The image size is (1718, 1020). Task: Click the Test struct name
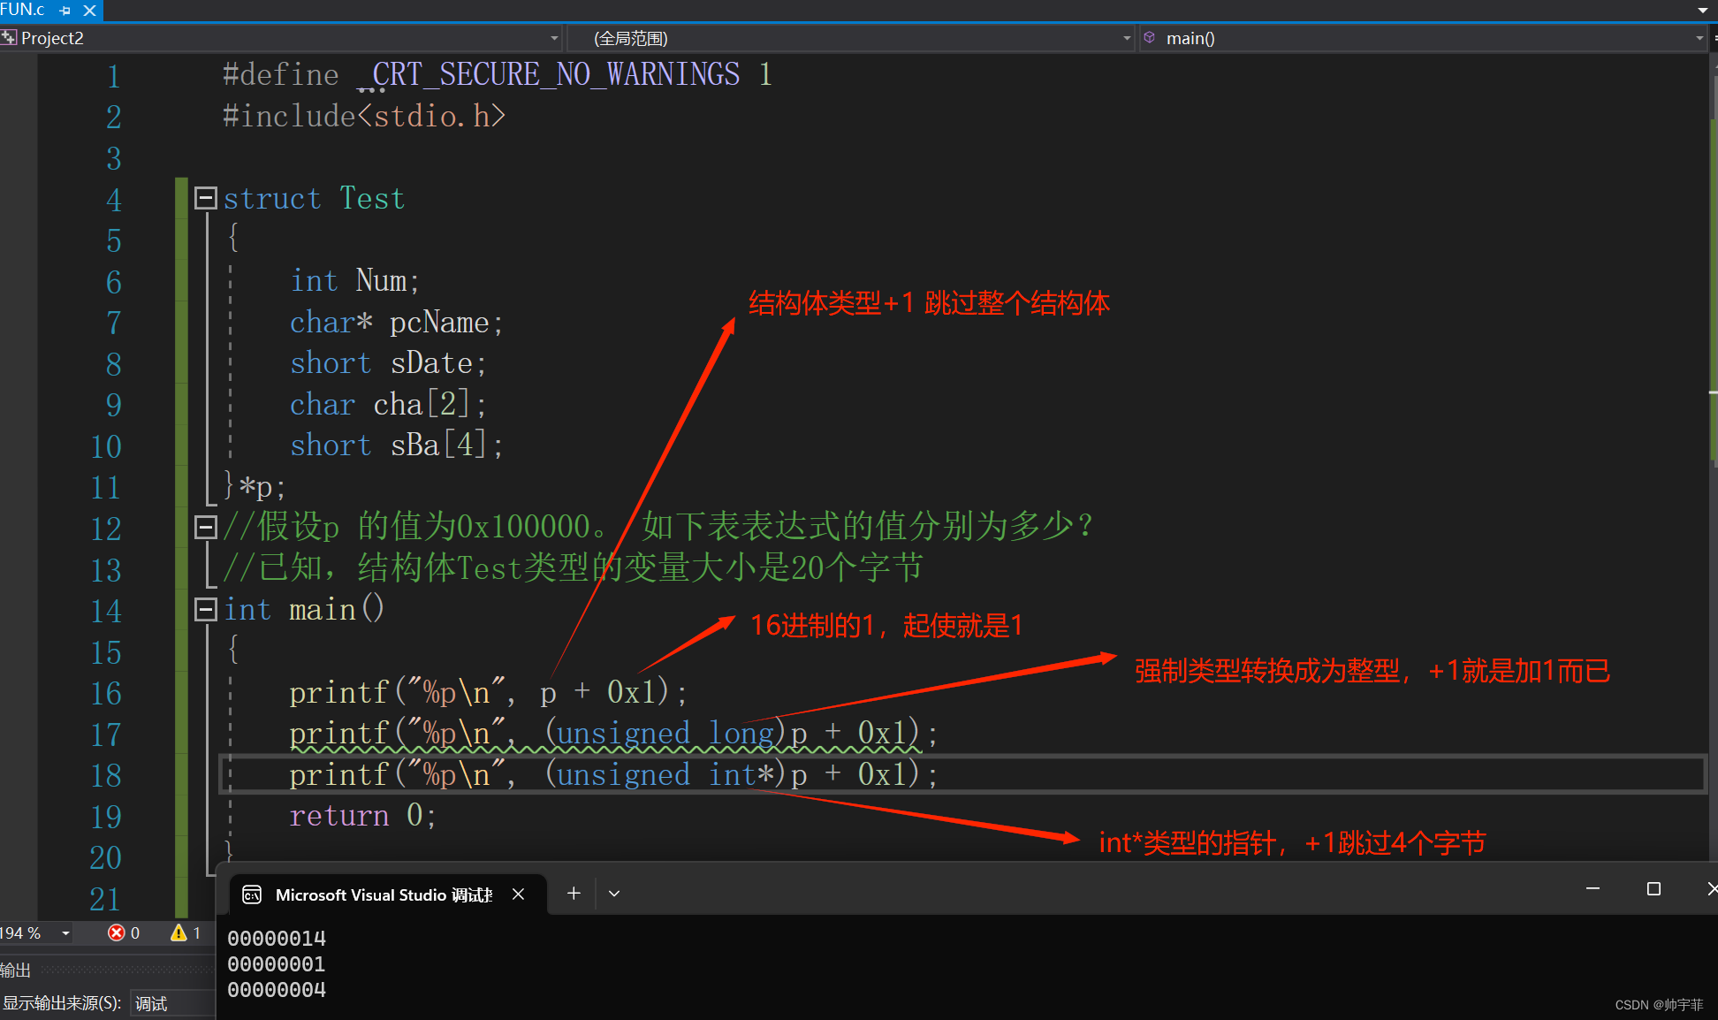coord(372,198)
